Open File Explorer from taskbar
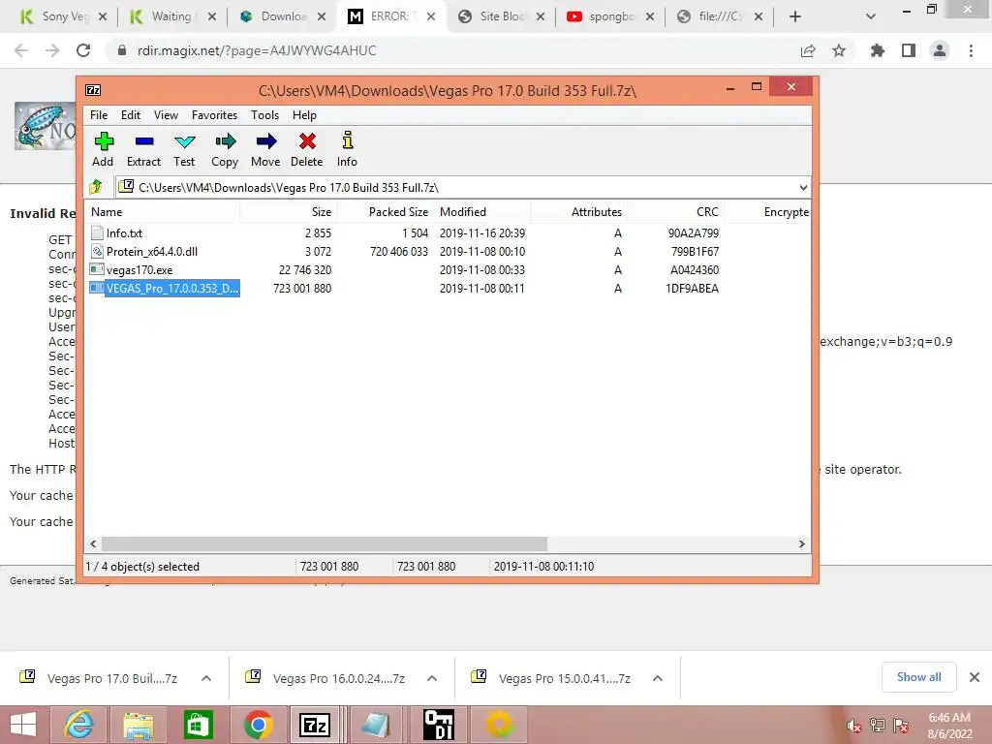992x744 pixels. (x=138, y=725)
